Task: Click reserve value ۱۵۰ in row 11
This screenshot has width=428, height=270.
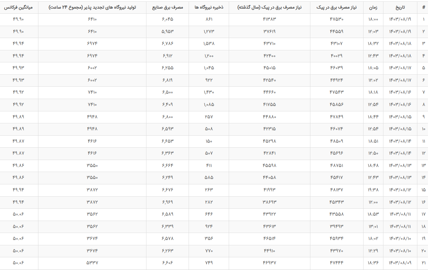Action: 209,141
